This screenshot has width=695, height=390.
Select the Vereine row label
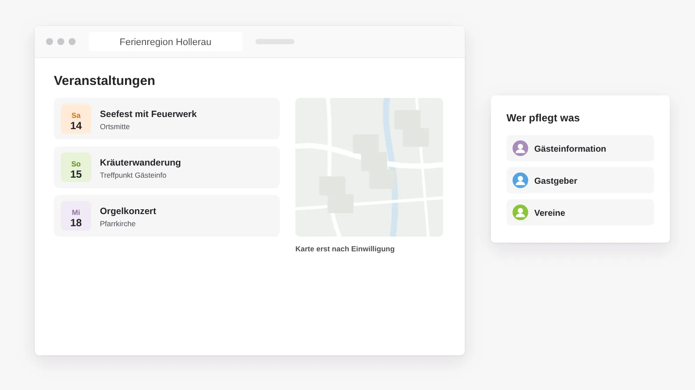click(549, 213)
